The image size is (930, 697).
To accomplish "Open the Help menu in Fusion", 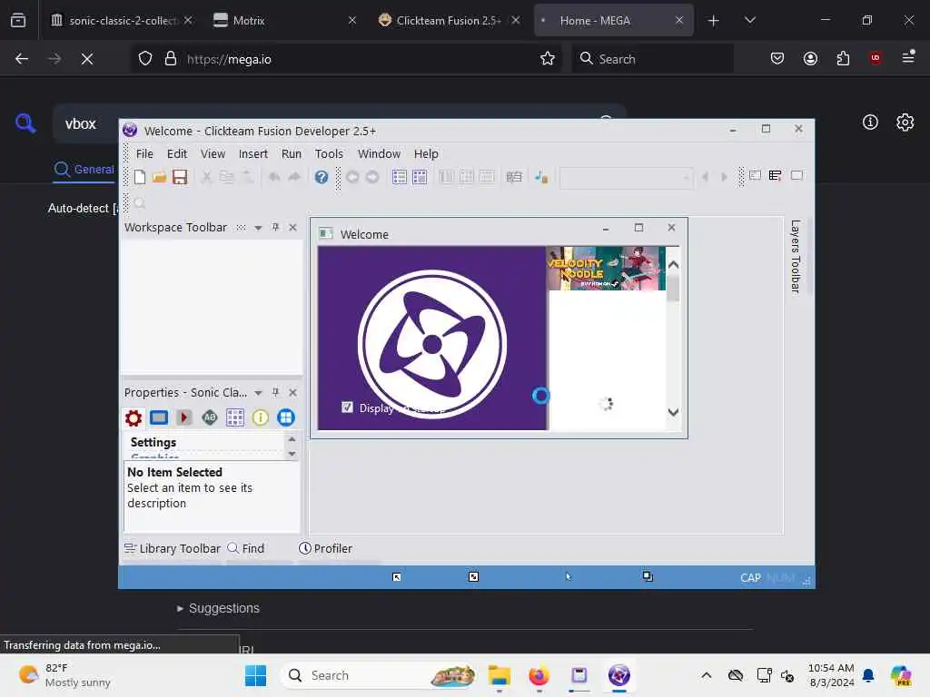I will tap(426, 153).
